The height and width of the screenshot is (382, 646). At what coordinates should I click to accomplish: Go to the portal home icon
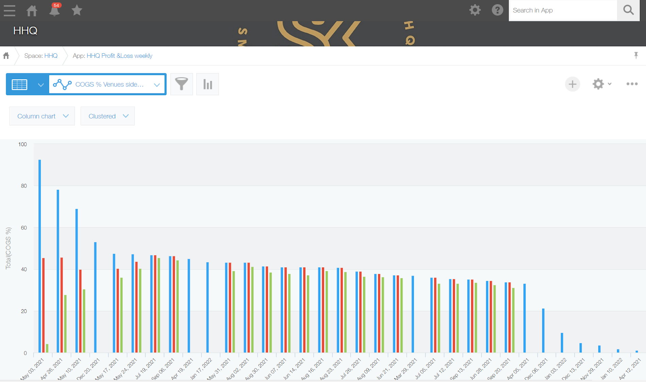click(32, 10)
